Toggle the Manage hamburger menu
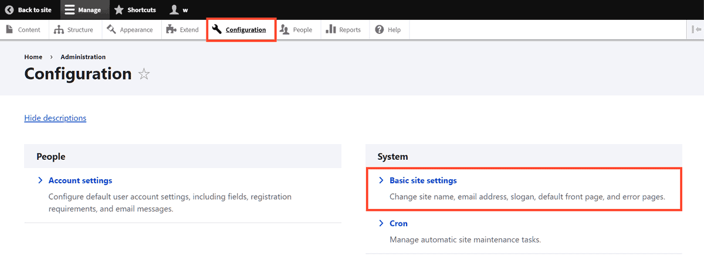Viewport: 704px width, 260px height. pyautogui.click(x=70, y=10)
